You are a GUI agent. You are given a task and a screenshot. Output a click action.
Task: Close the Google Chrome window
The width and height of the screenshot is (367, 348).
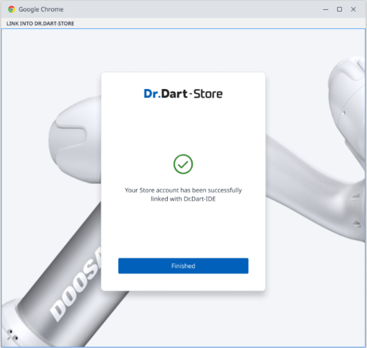(353, 9)
